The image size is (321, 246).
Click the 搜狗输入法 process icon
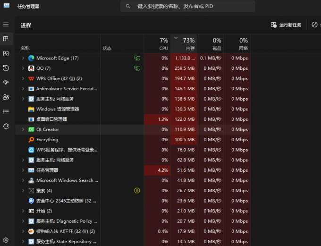(x=31, y=231)
